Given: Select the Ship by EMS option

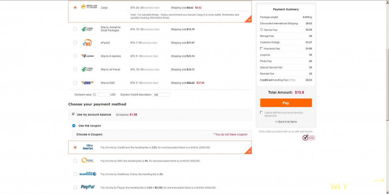Looking at the screenshot, I should [75, 83].
